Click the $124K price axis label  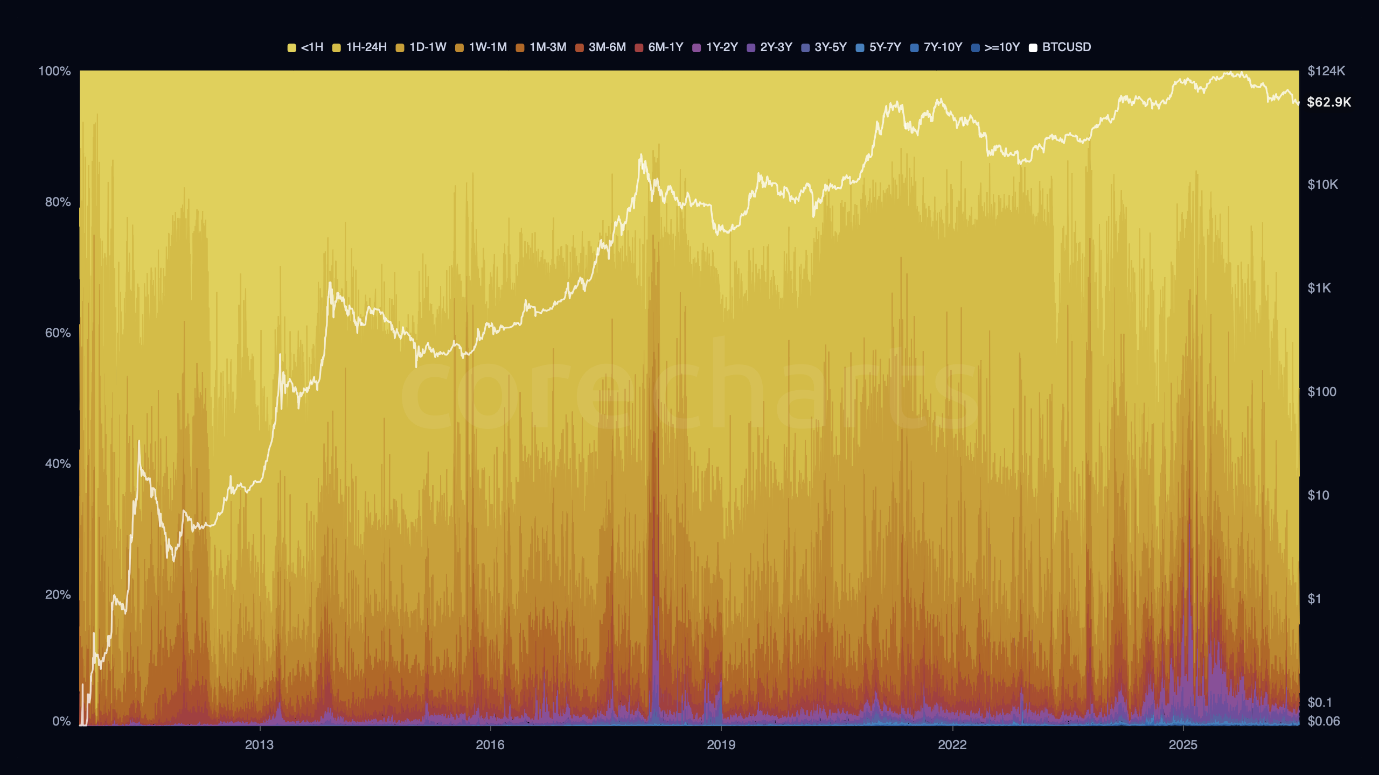click(1326, 71)
